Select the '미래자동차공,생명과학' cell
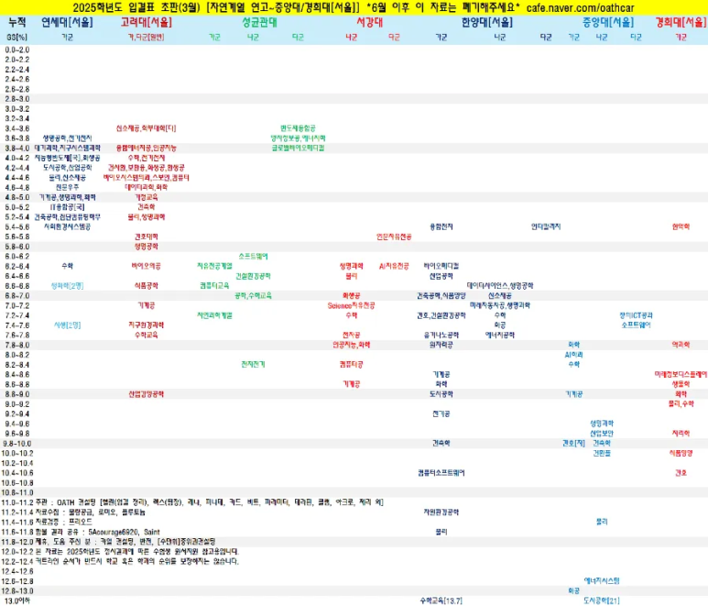Viewport: 708px width, 606px height. click(500, 305)
